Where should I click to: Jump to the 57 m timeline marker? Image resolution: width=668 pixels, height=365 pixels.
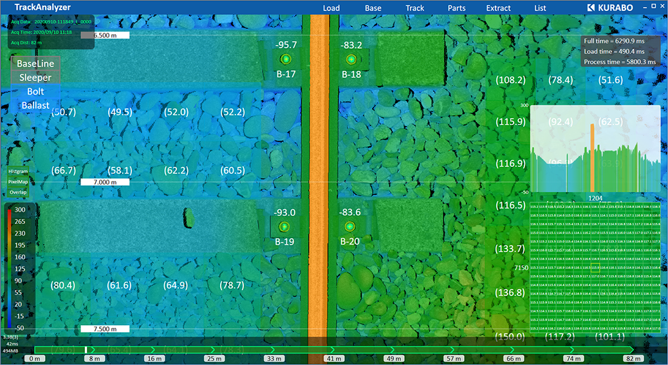pyautogui.click(x=454, y=359)
